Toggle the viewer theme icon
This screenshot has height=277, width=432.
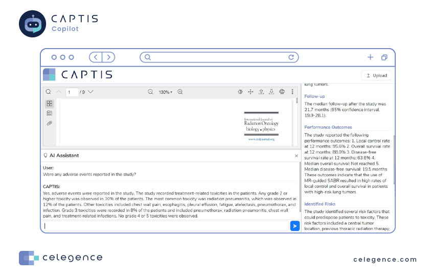(x=240, y=92)
